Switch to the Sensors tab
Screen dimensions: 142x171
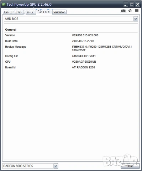[30, 12]
